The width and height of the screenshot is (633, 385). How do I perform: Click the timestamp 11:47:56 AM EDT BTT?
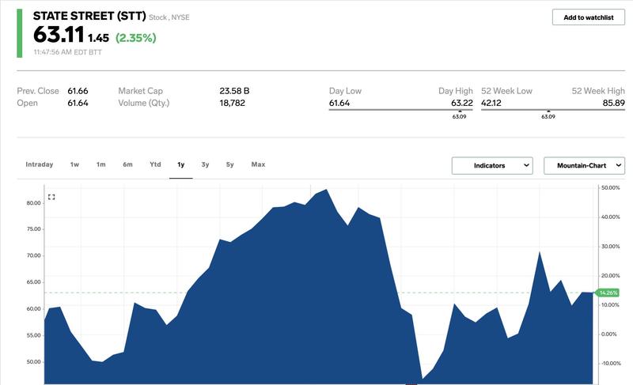(x=67, y=52)
